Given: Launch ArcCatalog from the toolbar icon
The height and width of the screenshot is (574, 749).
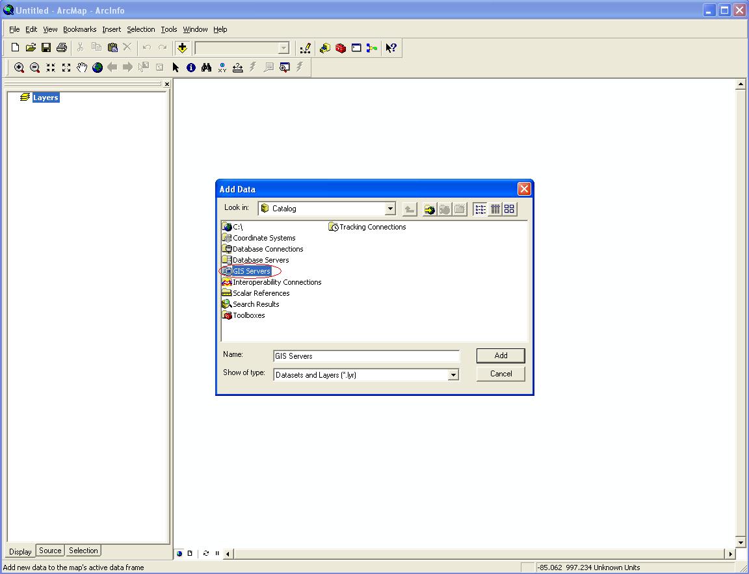Looking at the screenshot, I should (x=325, y=47).
